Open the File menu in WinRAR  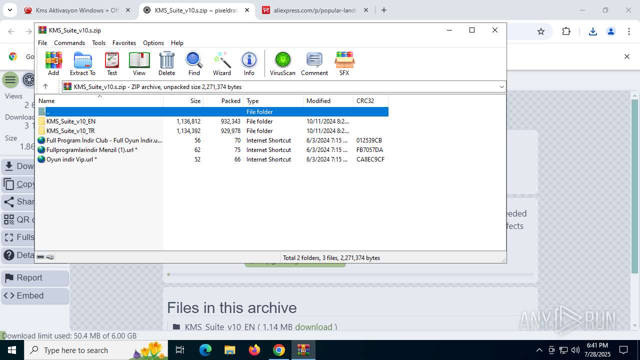tap(42, 43)
